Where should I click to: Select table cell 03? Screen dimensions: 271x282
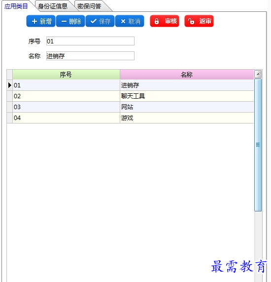coord(66,107)
